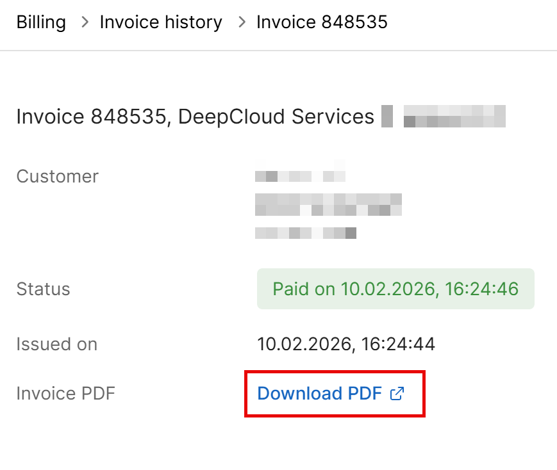Image resolution: width=557 pixels, height=470 pixels.
Task: Click the Status field label
Action: pyautogui.click(x=43, y=289)
